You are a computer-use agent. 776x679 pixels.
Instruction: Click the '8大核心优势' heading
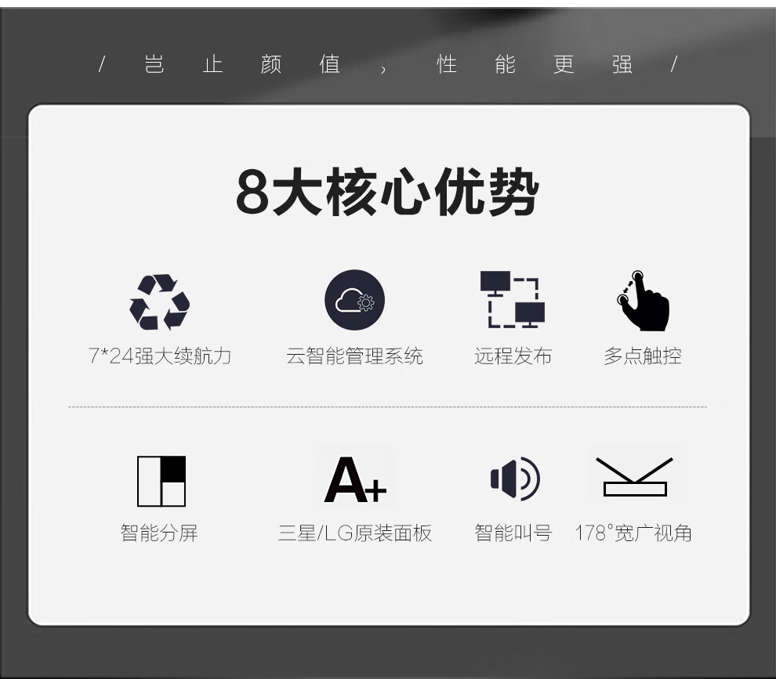pos(387,193)
